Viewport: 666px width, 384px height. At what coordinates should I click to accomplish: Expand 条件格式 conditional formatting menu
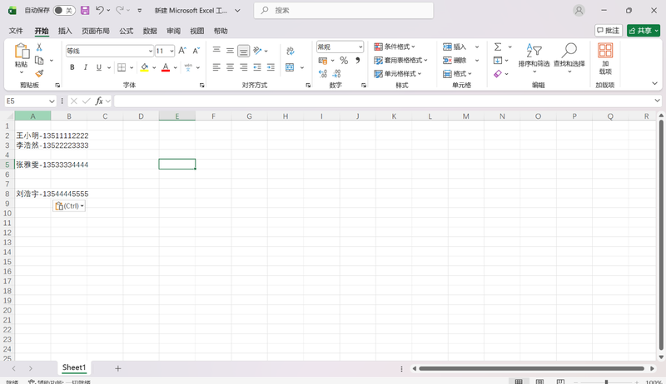(394, 47)
